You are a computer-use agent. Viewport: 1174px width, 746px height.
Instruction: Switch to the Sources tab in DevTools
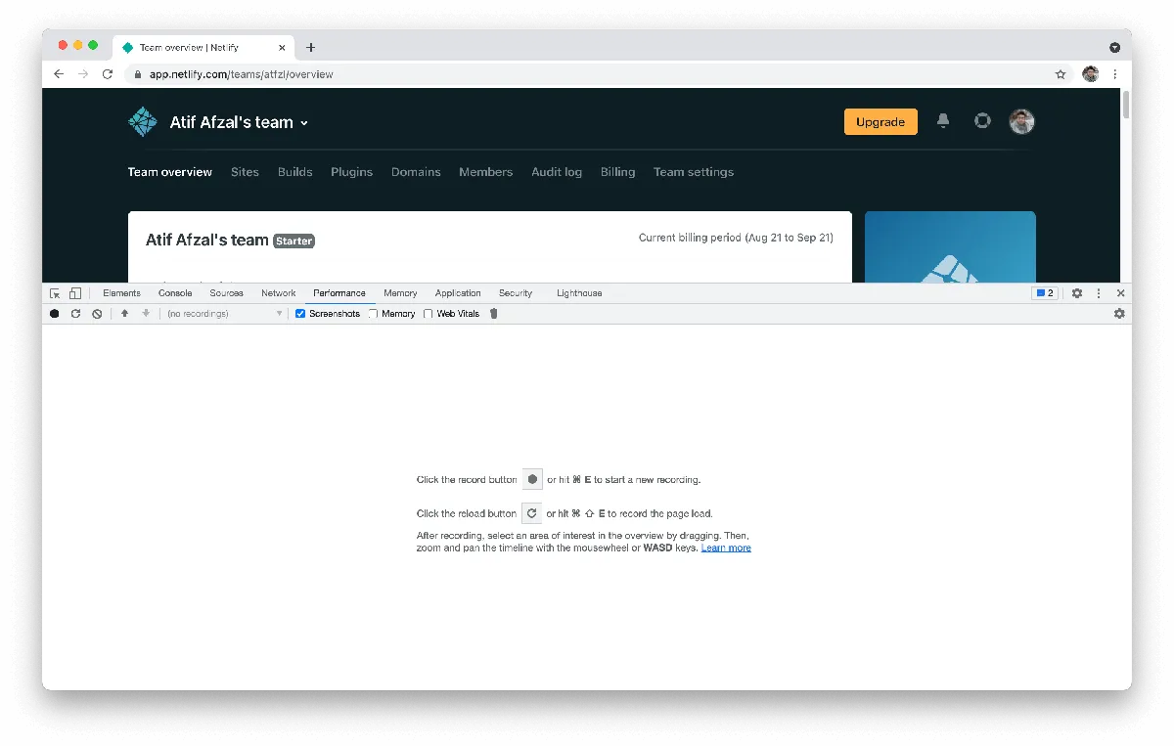[226, 293]
